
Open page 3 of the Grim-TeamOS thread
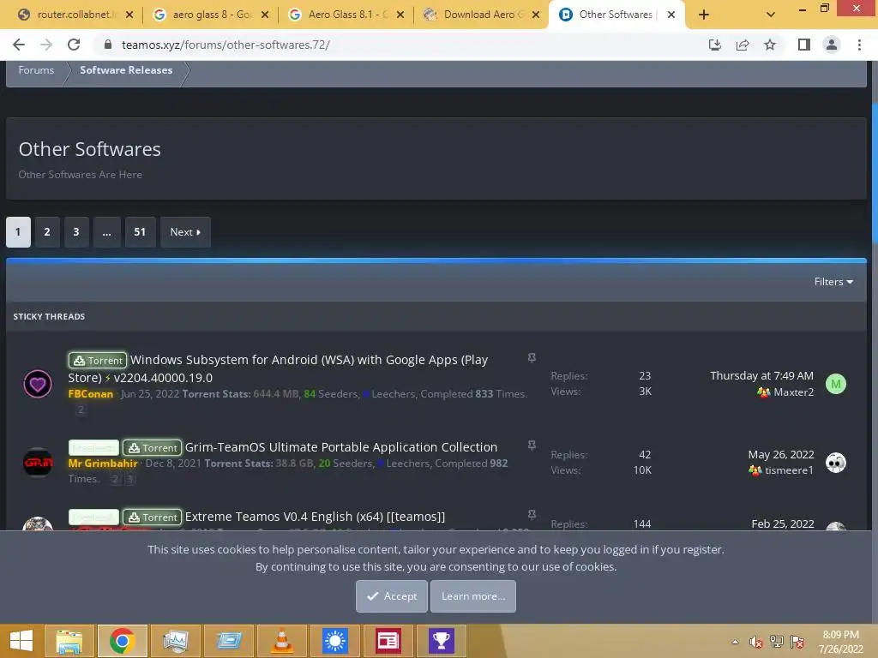point(129,479)
